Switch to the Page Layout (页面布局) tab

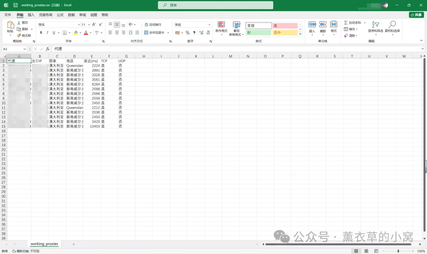(x=45, y=15)
